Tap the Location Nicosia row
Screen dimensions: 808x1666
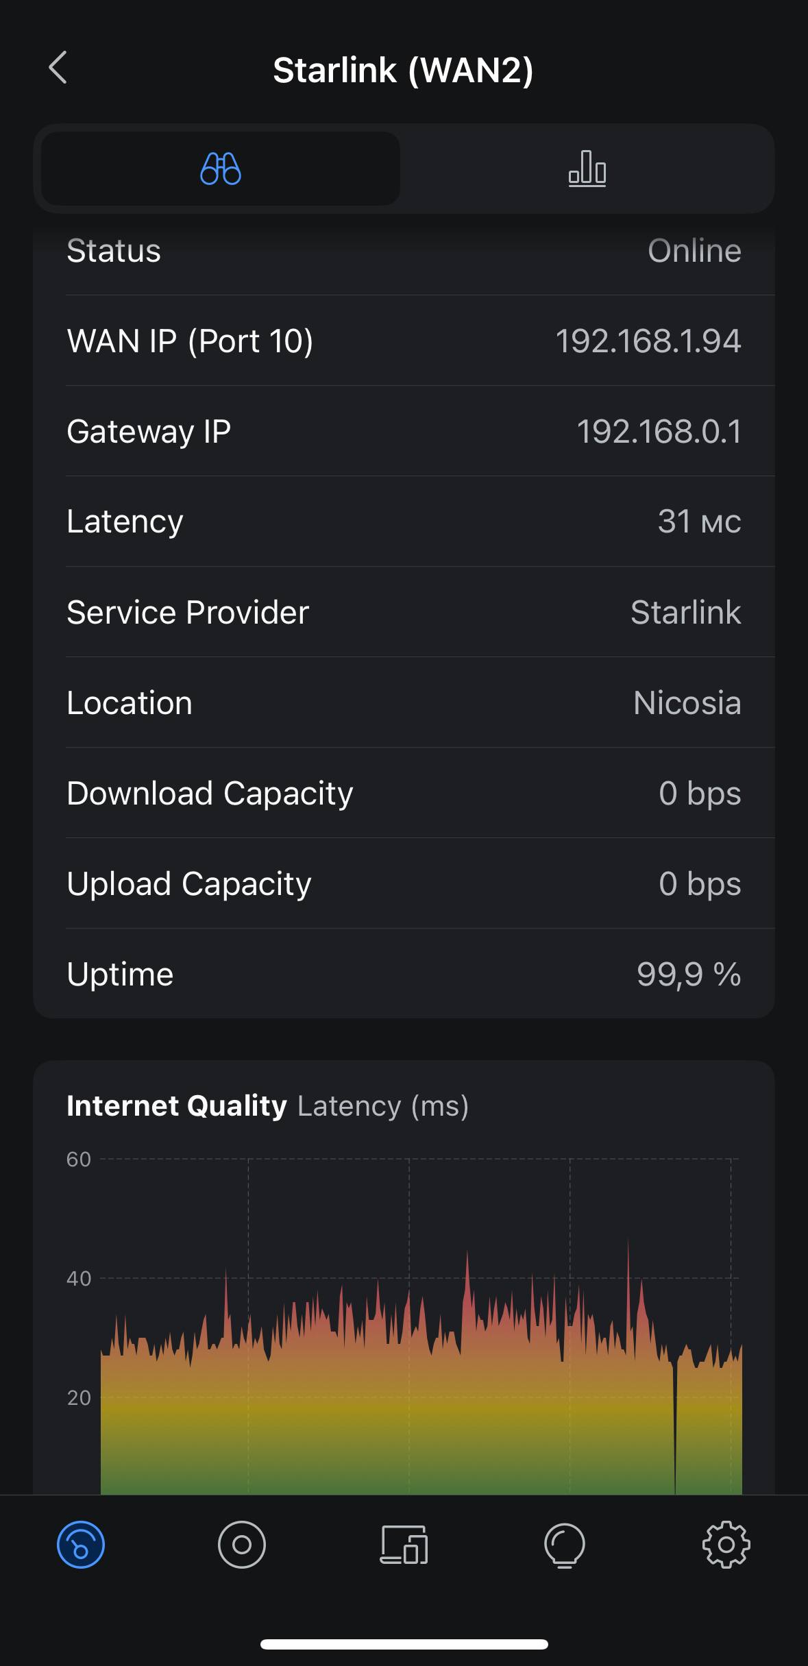click(404, 702)
